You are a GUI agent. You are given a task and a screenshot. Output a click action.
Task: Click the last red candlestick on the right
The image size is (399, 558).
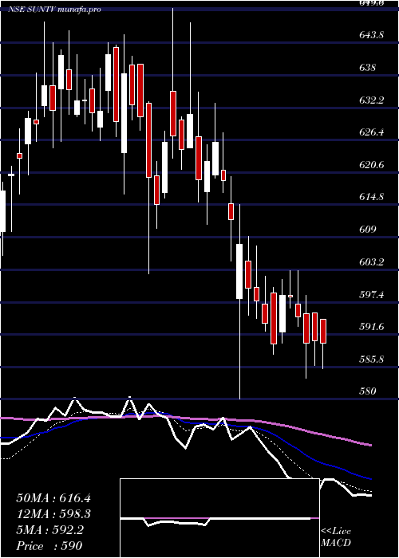click(x=323, y=332)
